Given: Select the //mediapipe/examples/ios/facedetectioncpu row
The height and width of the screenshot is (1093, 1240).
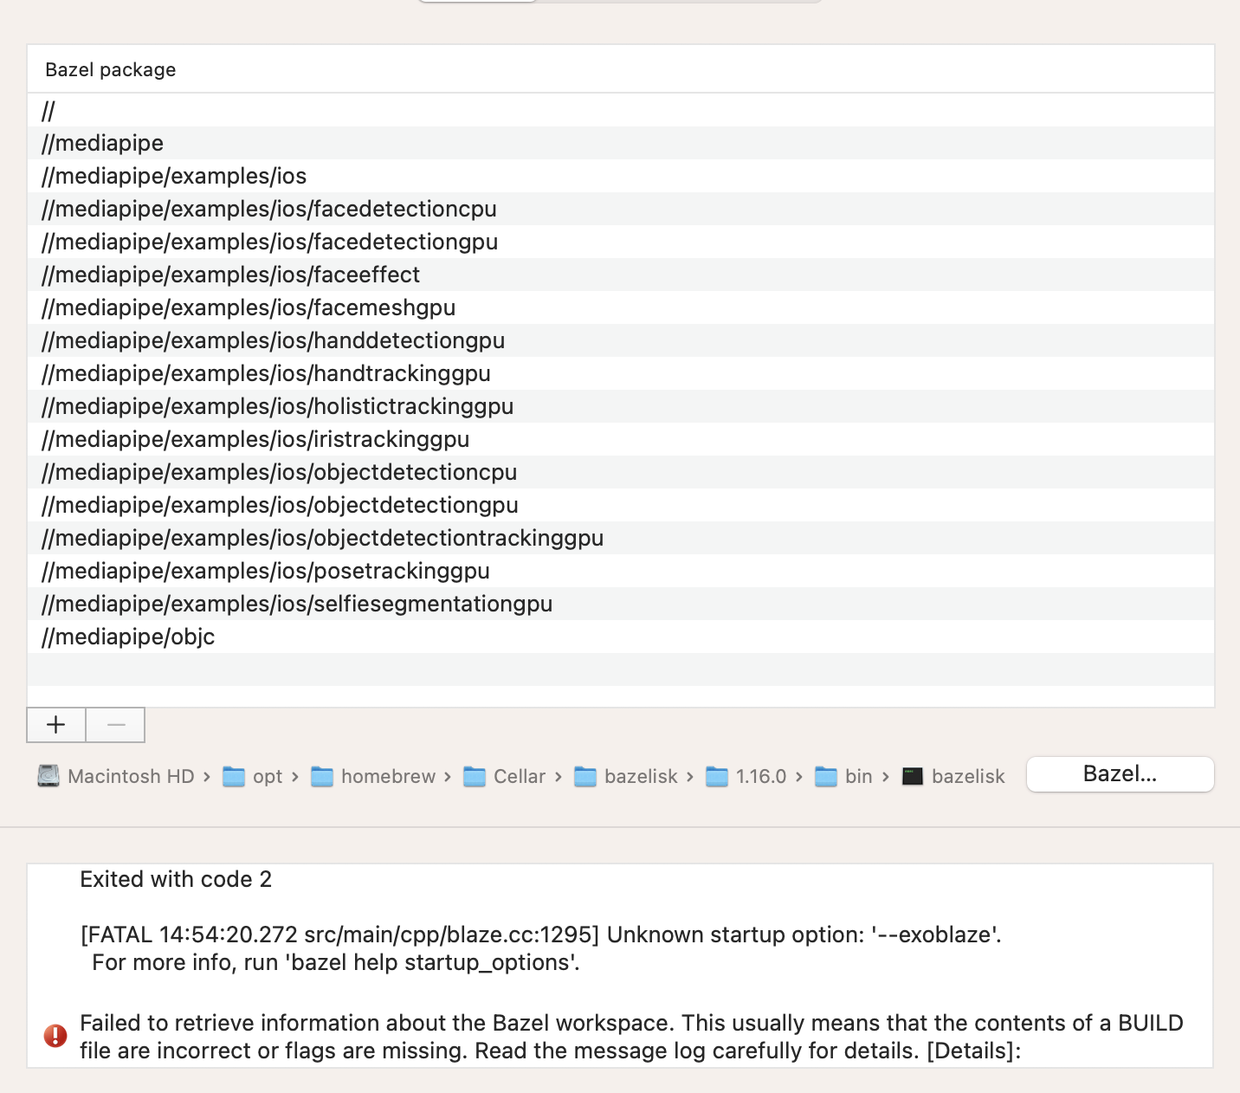Looking at the screenshot, I should 269,209.
